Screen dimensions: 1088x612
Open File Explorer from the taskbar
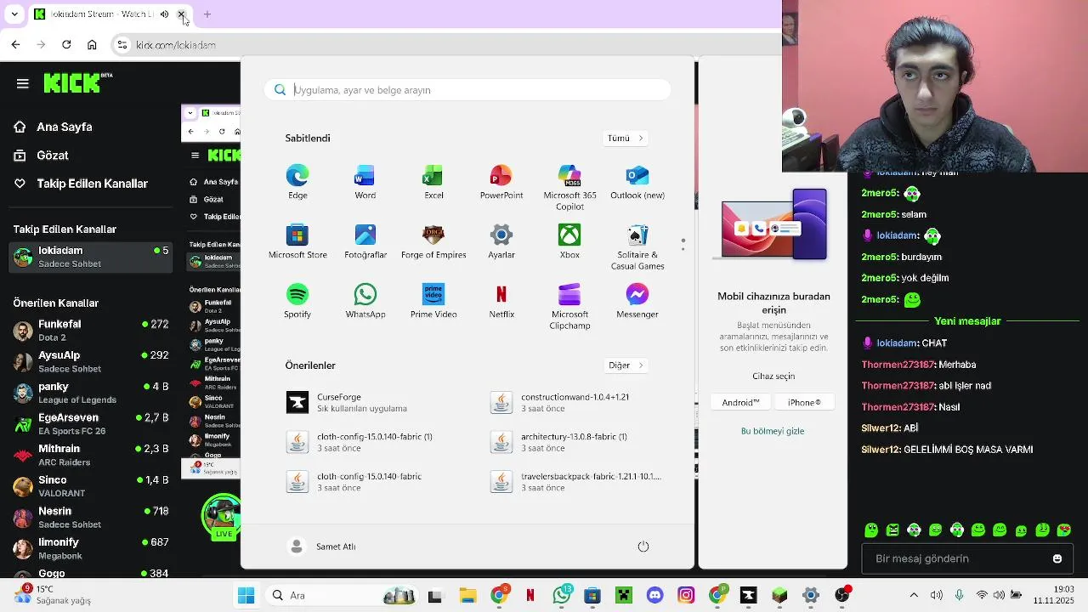click(x=467, y=596)
